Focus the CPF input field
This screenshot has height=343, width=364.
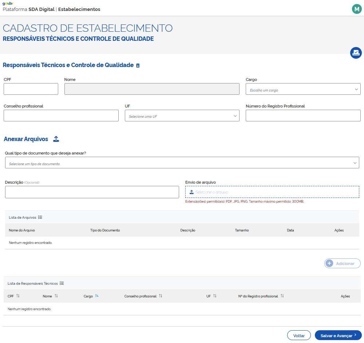[31, 89]
